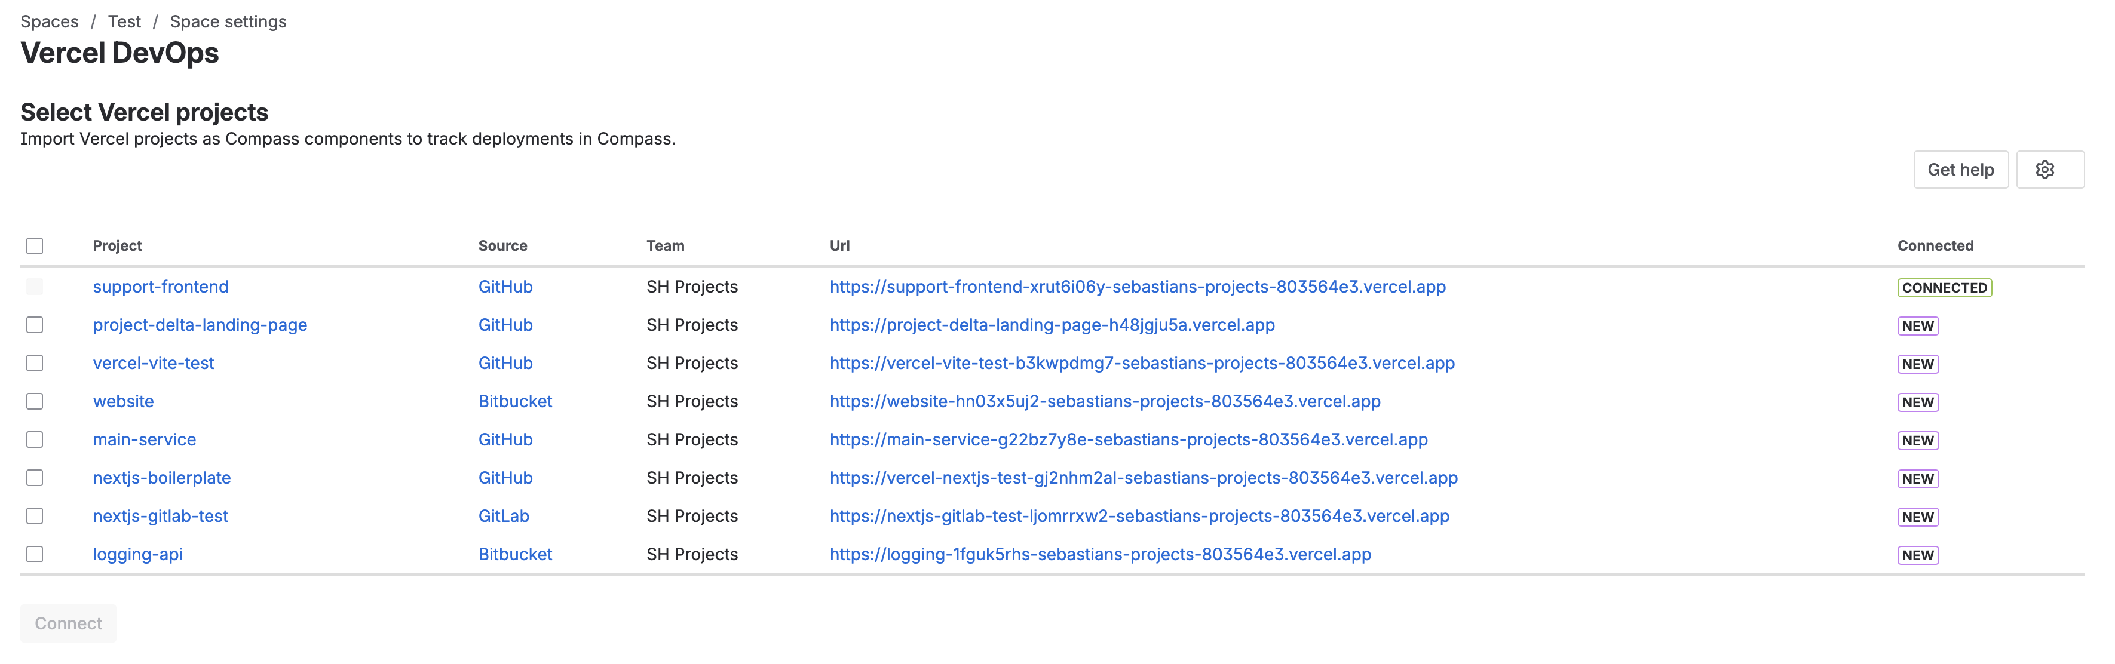
Task: Open the logging-api deployment URL
Action: pos(1099,554)
